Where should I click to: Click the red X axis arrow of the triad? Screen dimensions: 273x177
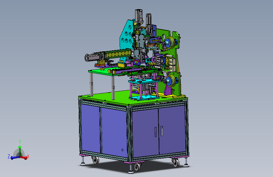coord(24,158)
